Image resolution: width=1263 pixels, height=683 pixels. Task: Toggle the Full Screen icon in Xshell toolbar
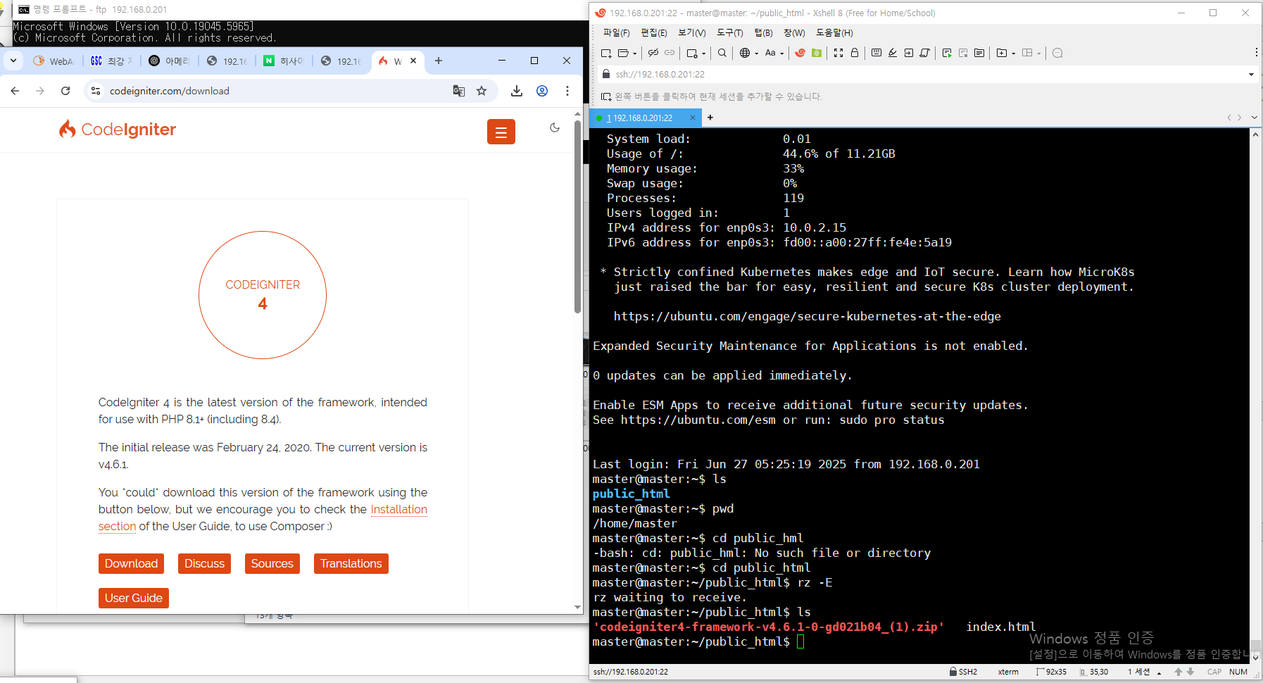pos(838,53)
